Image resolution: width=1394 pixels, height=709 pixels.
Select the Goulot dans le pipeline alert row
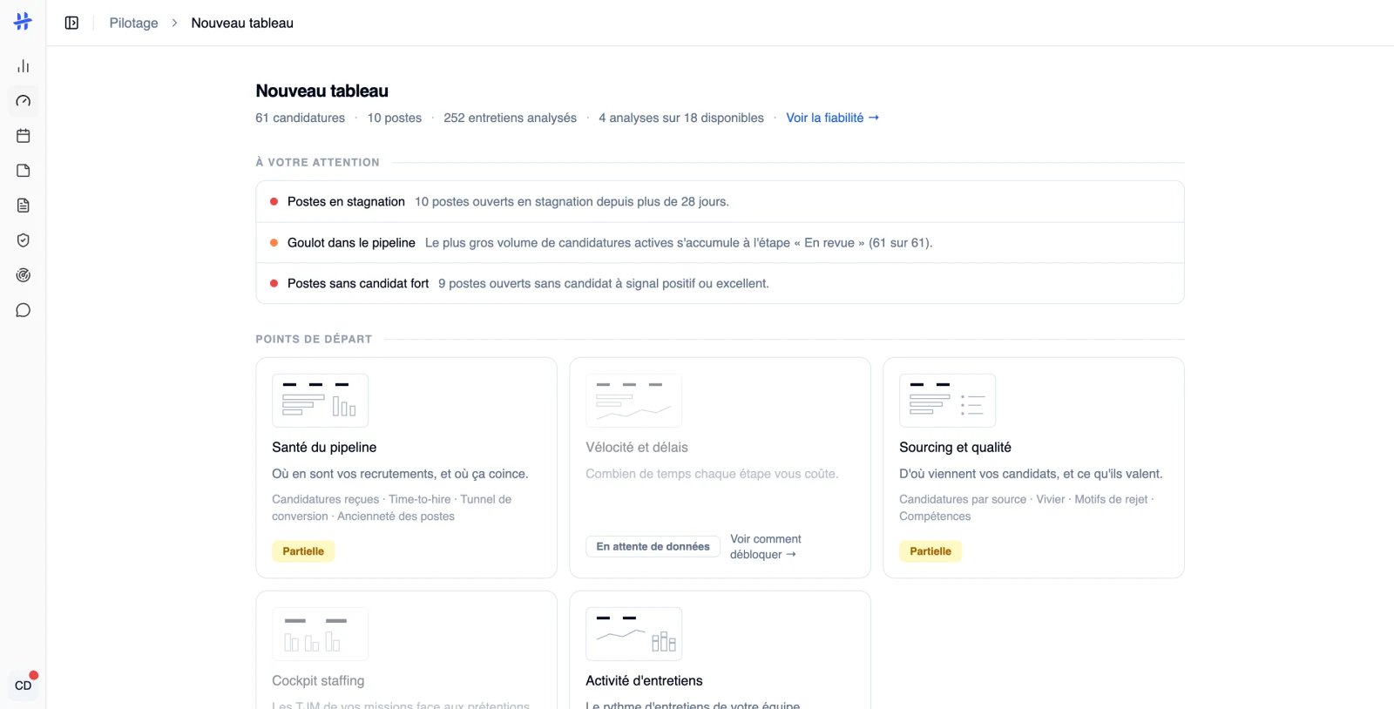(x=720, y=242)
